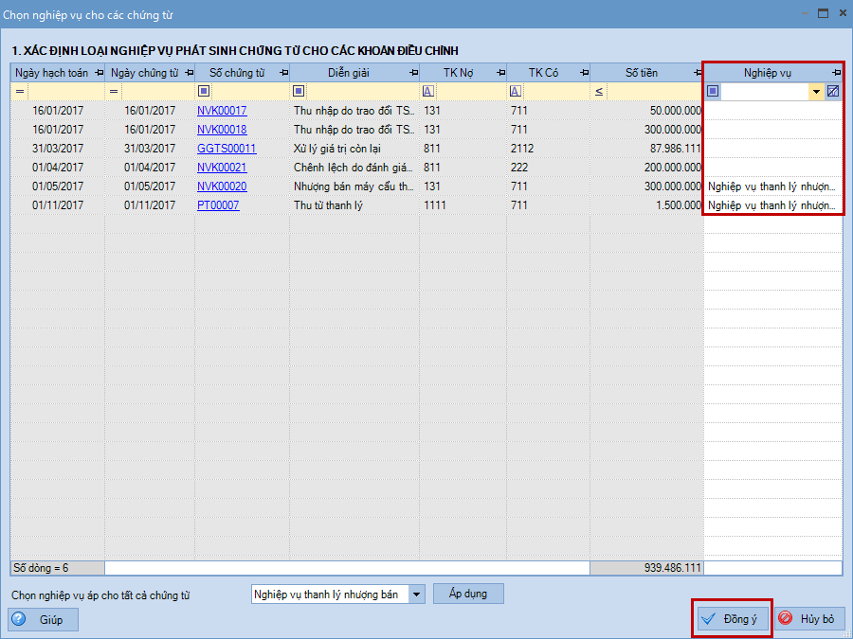Click the clear filter icon in Nghiệp vụ column
This screenshot has width=853, height=639.
[x=833, y=92]
